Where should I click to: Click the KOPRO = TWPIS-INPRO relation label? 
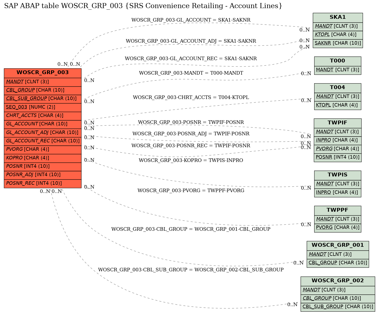pos(191,160)
